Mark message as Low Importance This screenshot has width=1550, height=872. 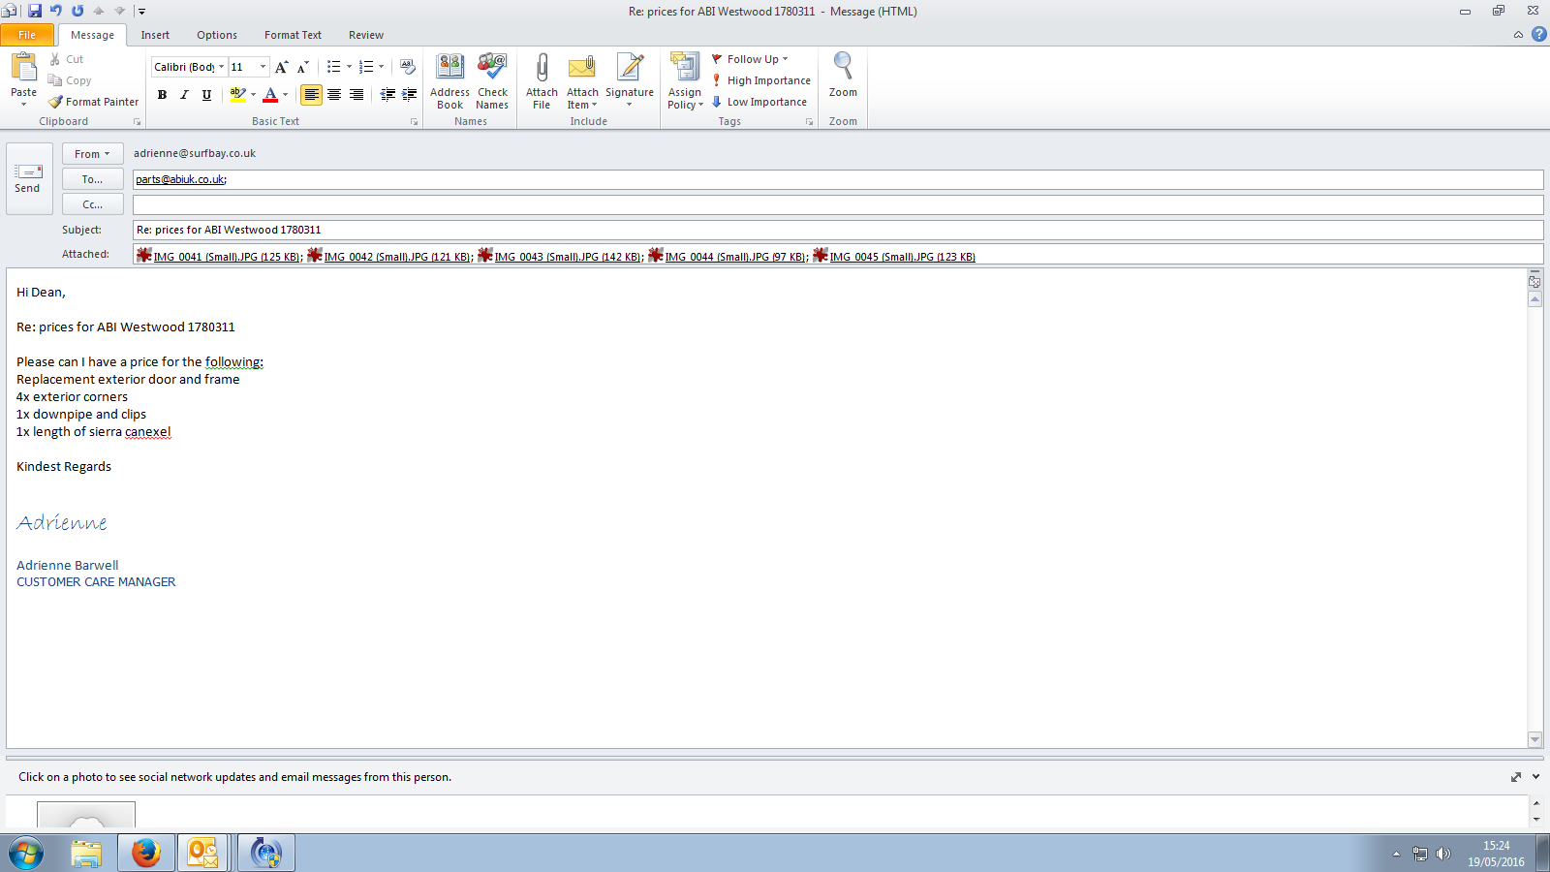pyautogui.click(x=759, y=102)
